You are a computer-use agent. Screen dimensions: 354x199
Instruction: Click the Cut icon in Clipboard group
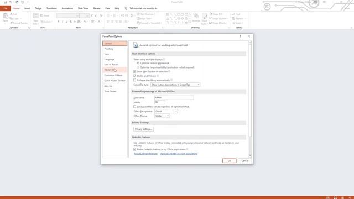click(x=11, y=14)
